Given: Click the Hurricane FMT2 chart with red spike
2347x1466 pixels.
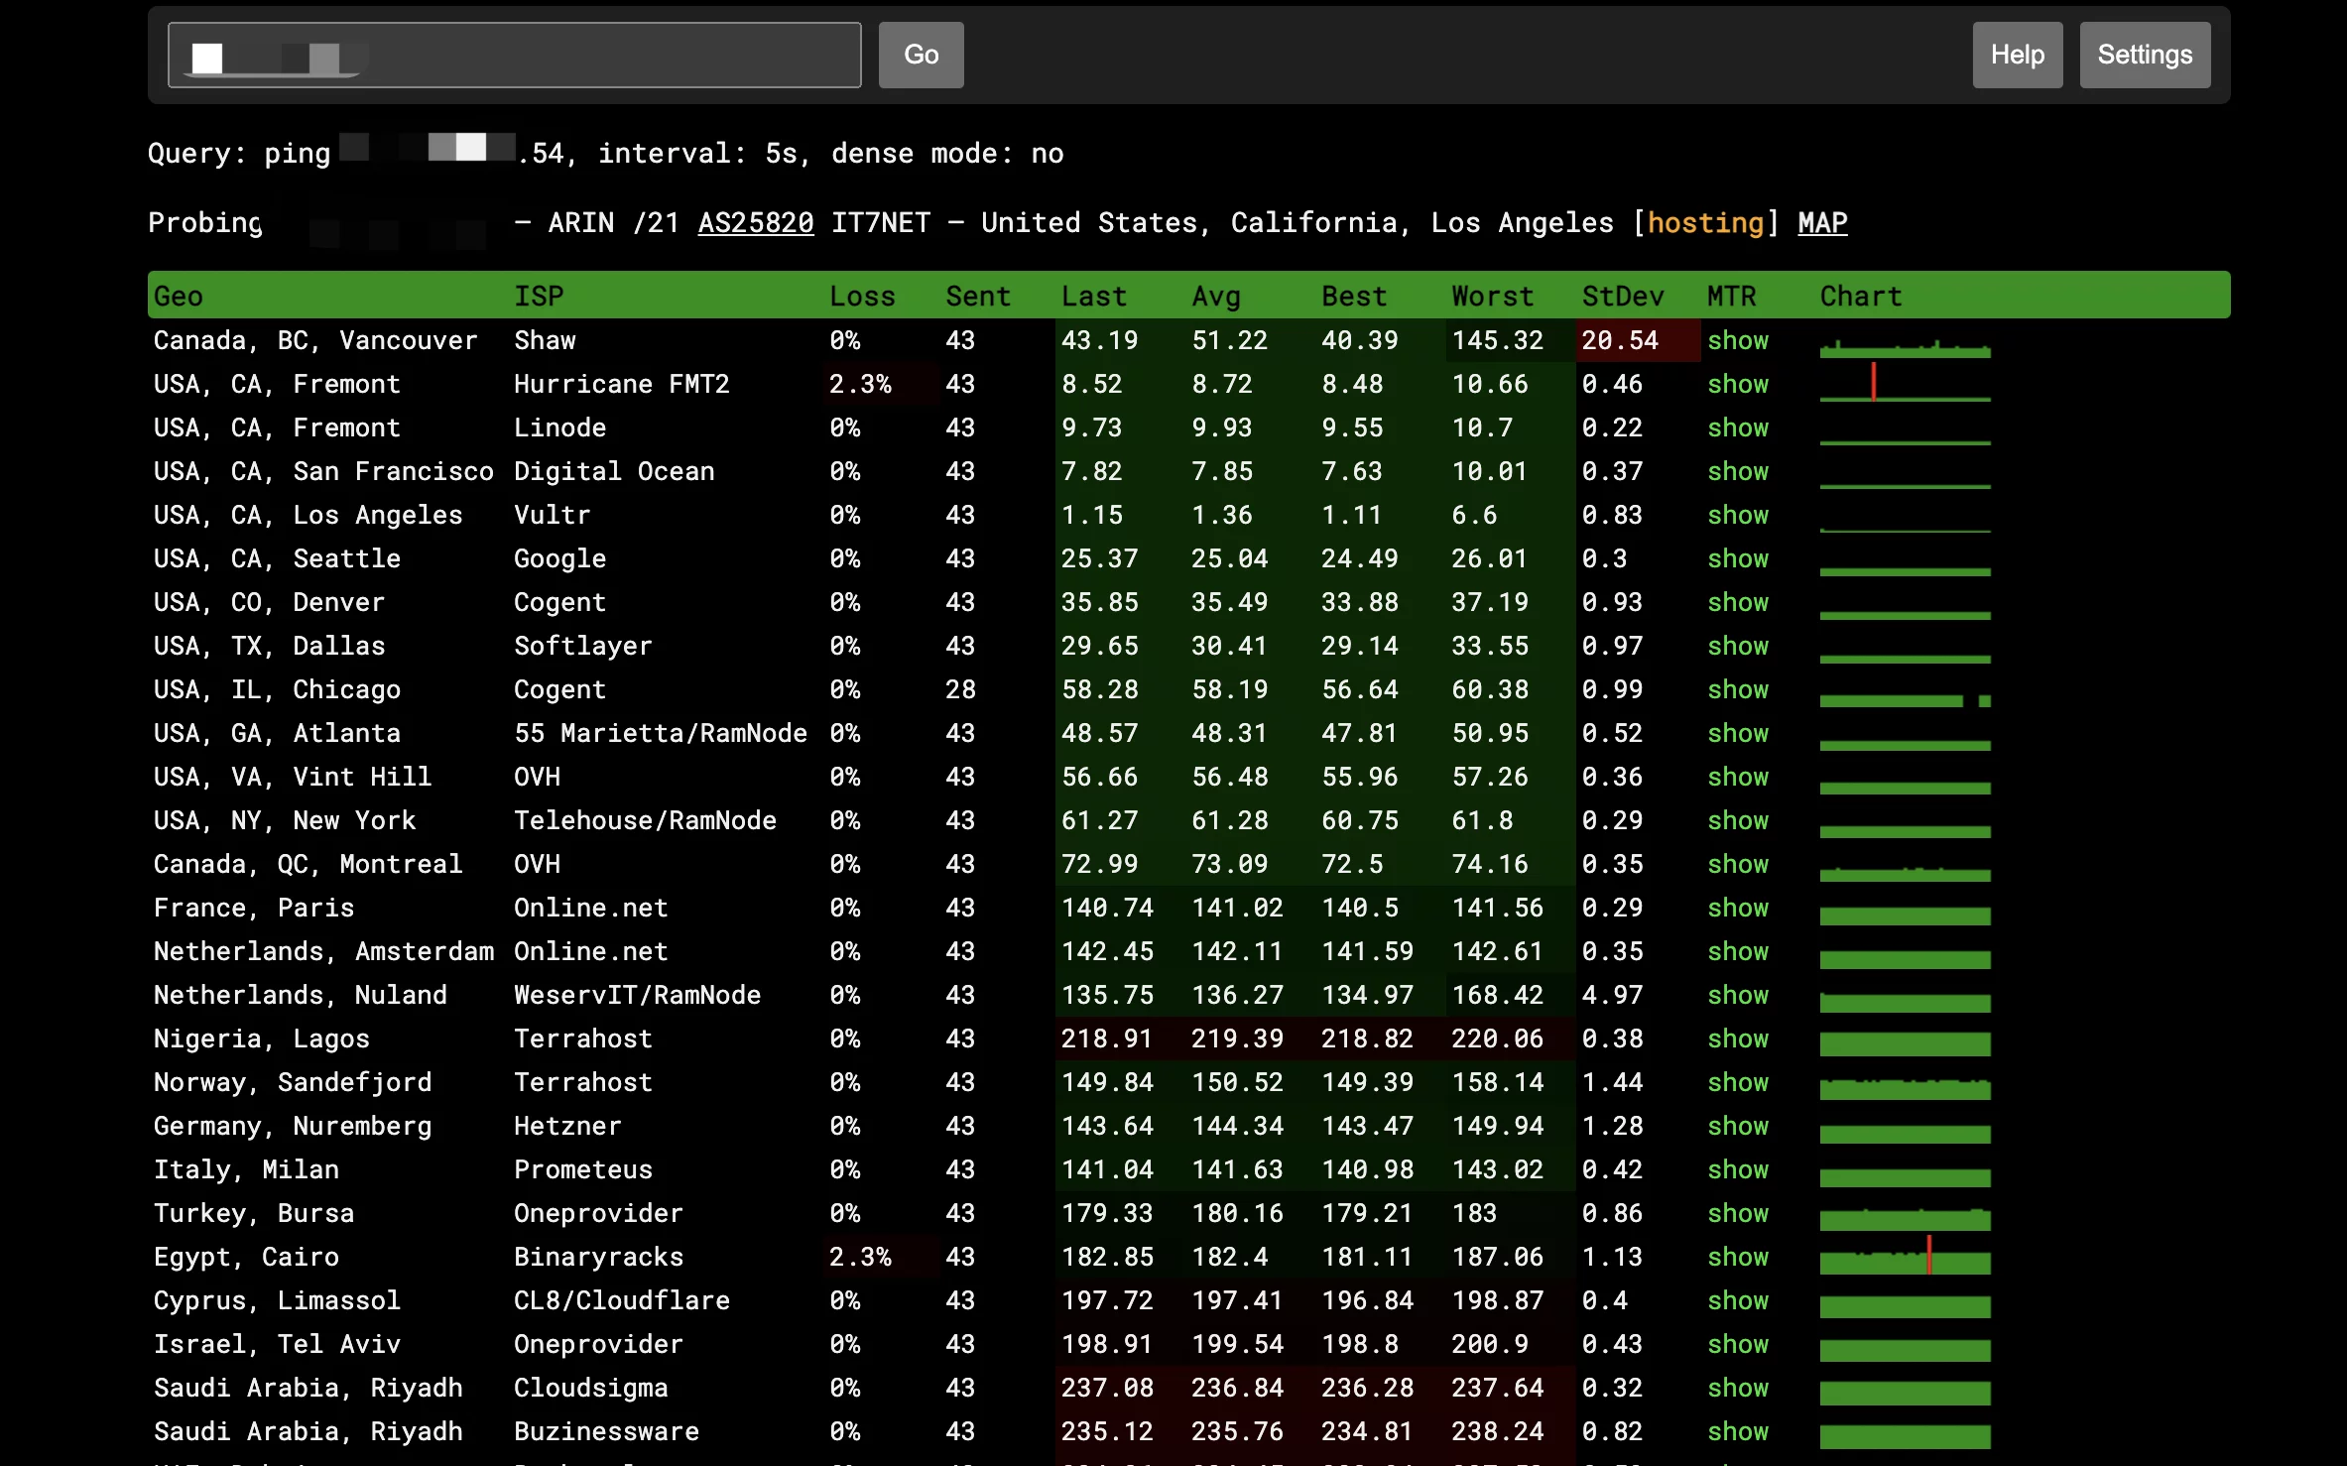Looking at the screenshot, I should (x=1904, y=386).
